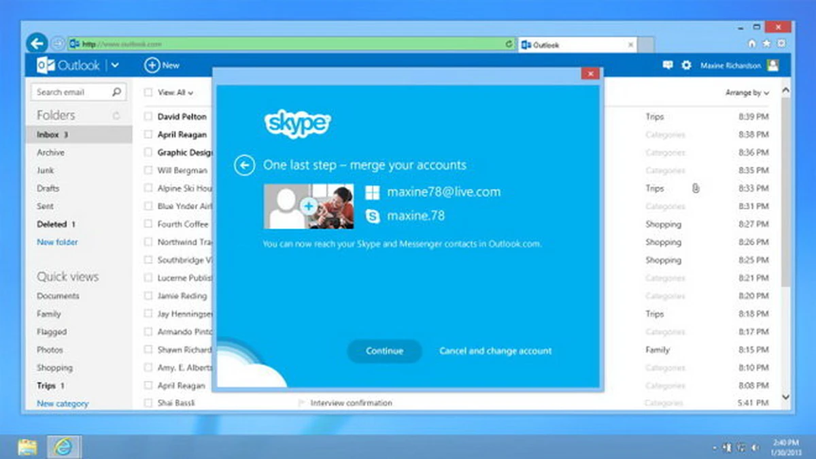Check the Fourth Coffee message checkbox
The height and width of the screenshot is (459, 816).
tap(148, 224)
